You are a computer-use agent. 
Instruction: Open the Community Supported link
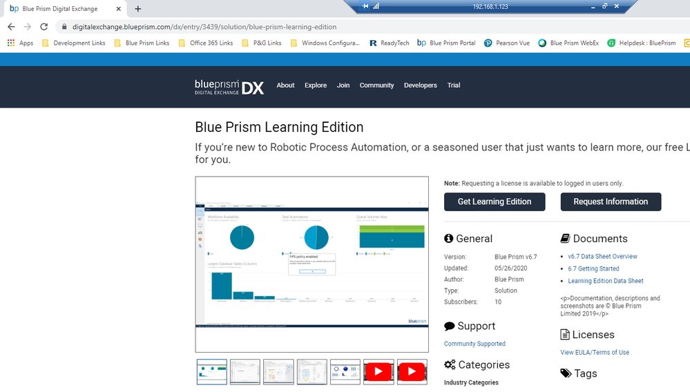(x=475, y=344)
